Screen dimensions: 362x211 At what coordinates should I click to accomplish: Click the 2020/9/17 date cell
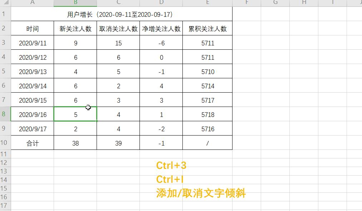32,129
